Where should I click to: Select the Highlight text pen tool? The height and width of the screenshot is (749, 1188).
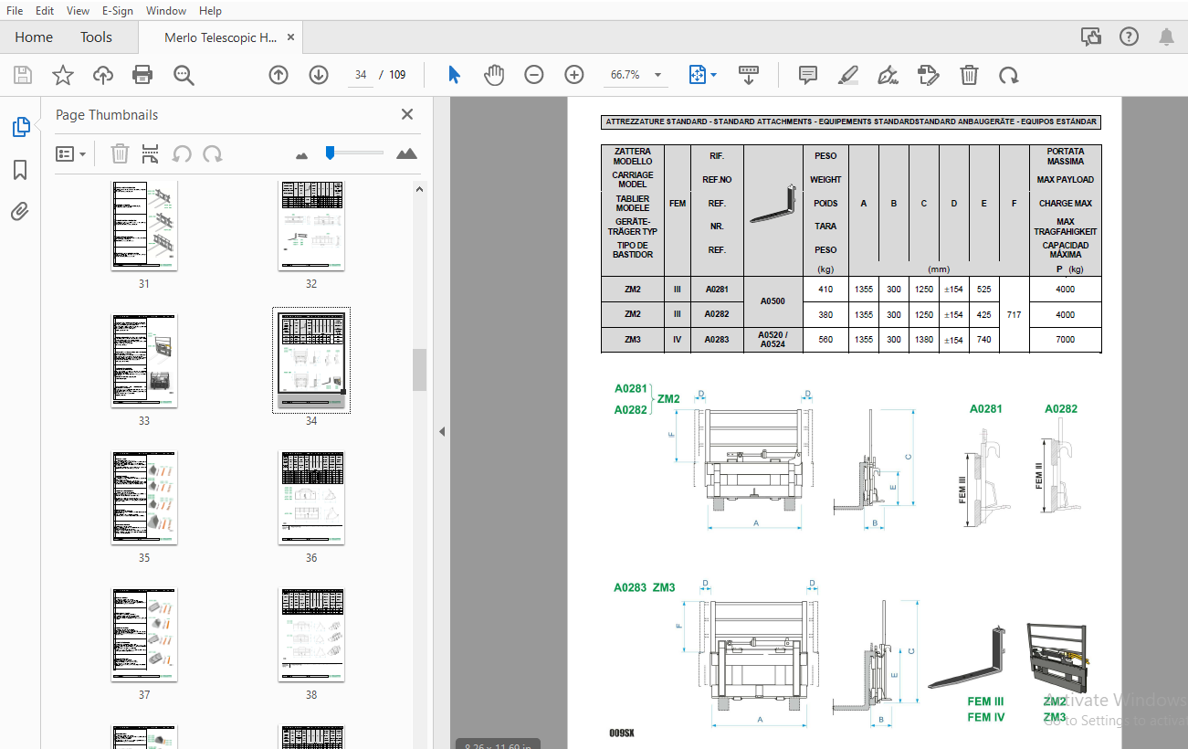848,75
